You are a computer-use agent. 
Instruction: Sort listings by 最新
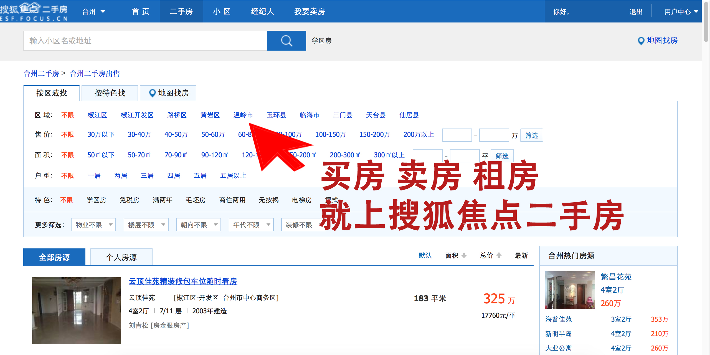tap(521, 255)
